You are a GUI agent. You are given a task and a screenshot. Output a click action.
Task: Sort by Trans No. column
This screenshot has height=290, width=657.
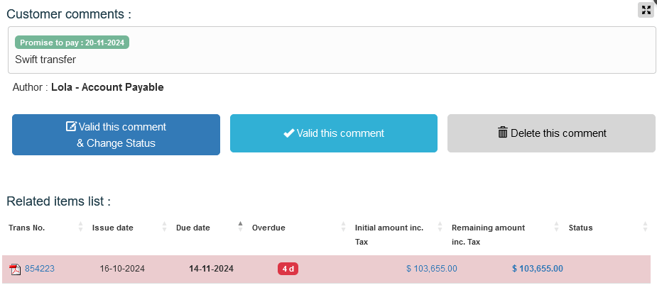coord(27,228)
